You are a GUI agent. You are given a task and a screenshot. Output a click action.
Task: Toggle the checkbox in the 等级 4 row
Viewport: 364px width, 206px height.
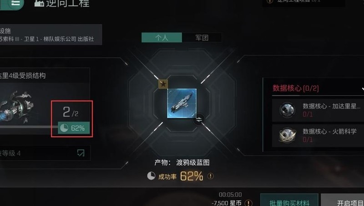point(81,153)
